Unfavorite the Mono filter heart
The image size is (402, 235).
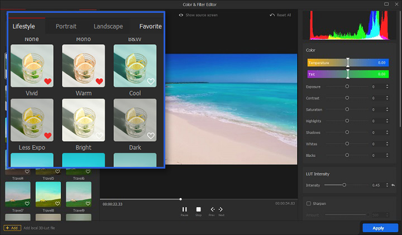(99, 81)
